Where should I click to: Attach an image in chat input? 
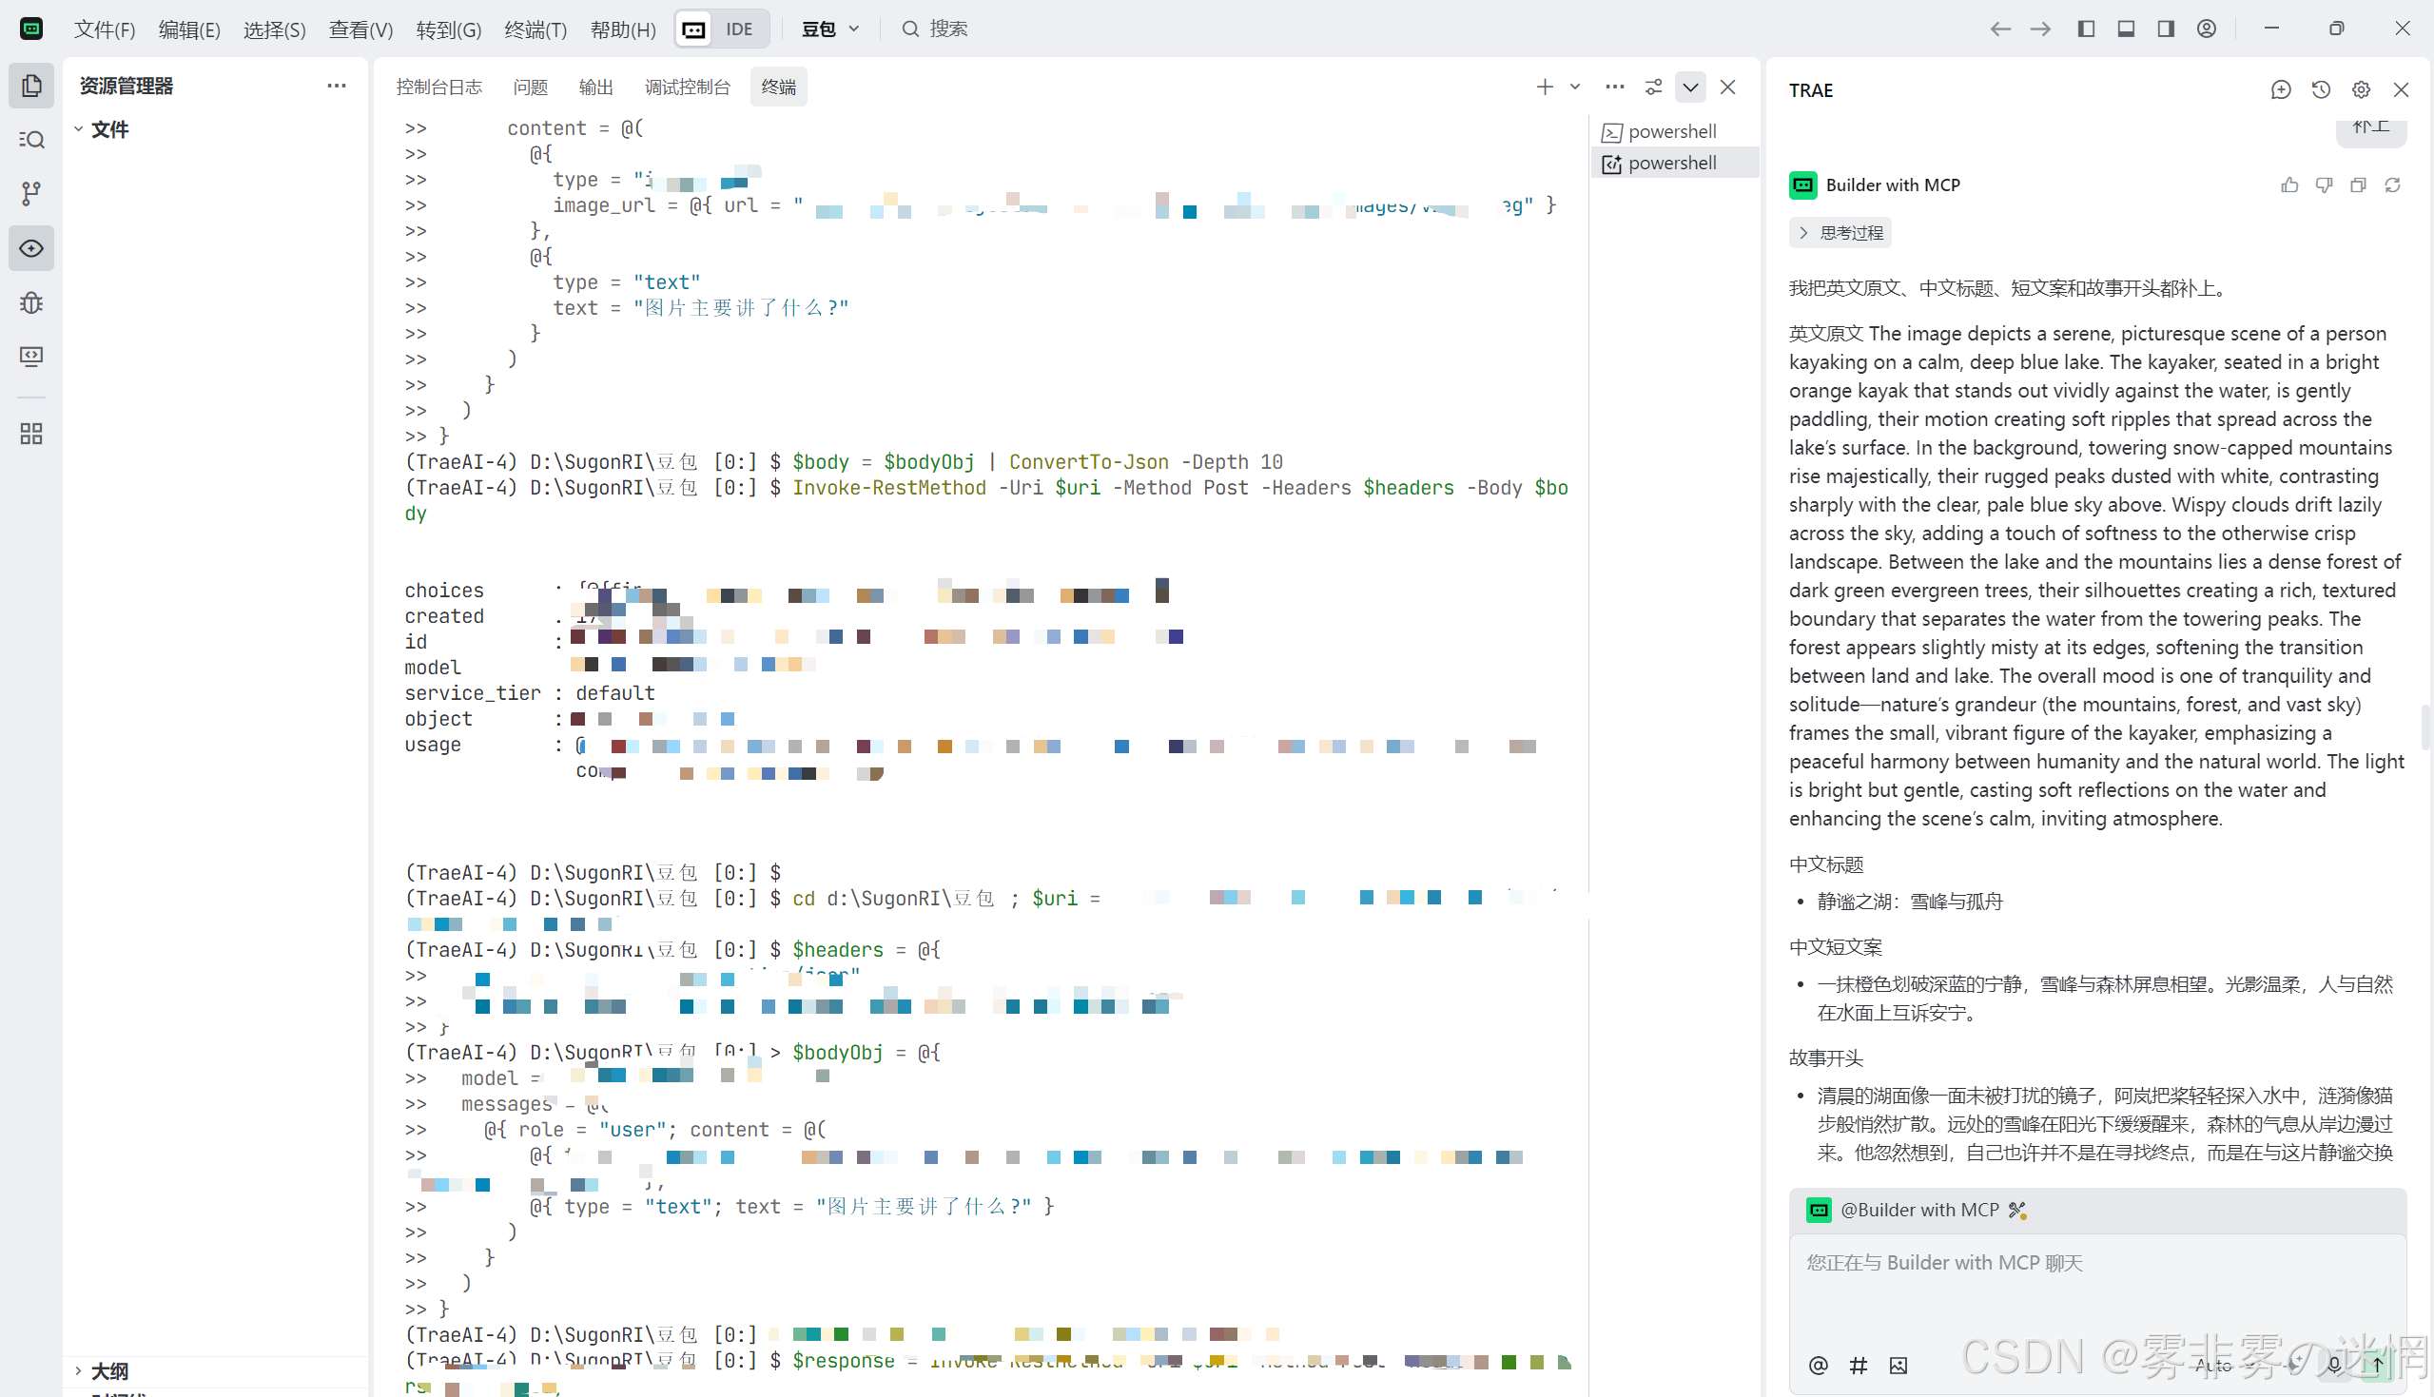[x=1898, y=1365]
